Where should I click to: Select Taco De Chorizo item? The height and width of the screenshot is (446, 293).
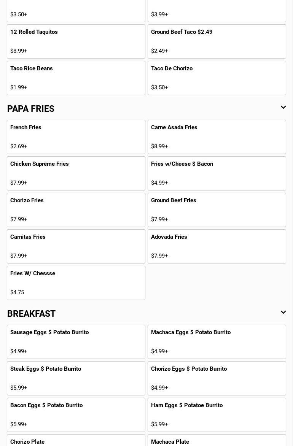click(217, 78)
